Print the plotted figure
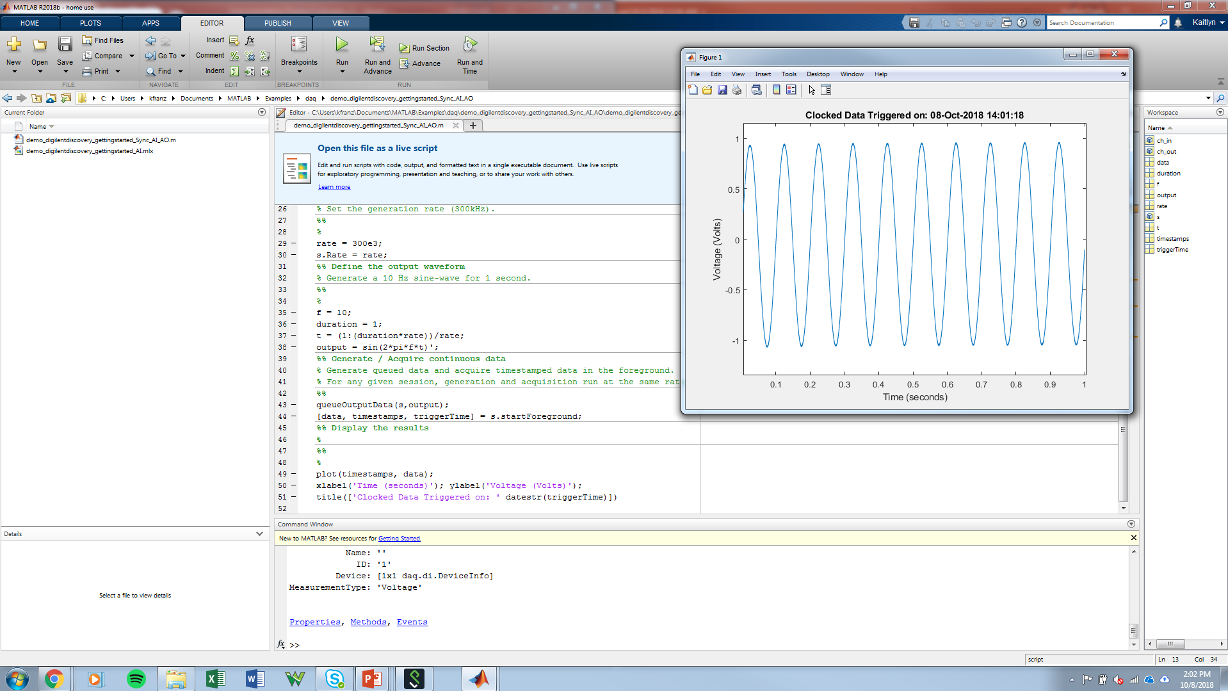Screen dimensions: 1228x691 (x=737, y=90)
